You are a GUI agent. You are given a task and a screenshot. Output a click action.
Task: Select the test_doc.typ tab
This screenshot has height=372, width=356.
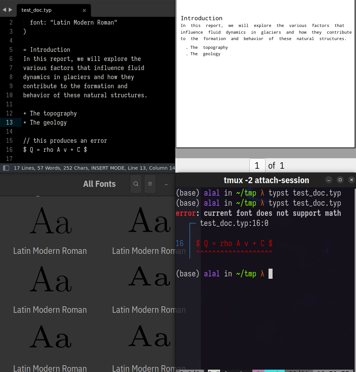[36, 10]
